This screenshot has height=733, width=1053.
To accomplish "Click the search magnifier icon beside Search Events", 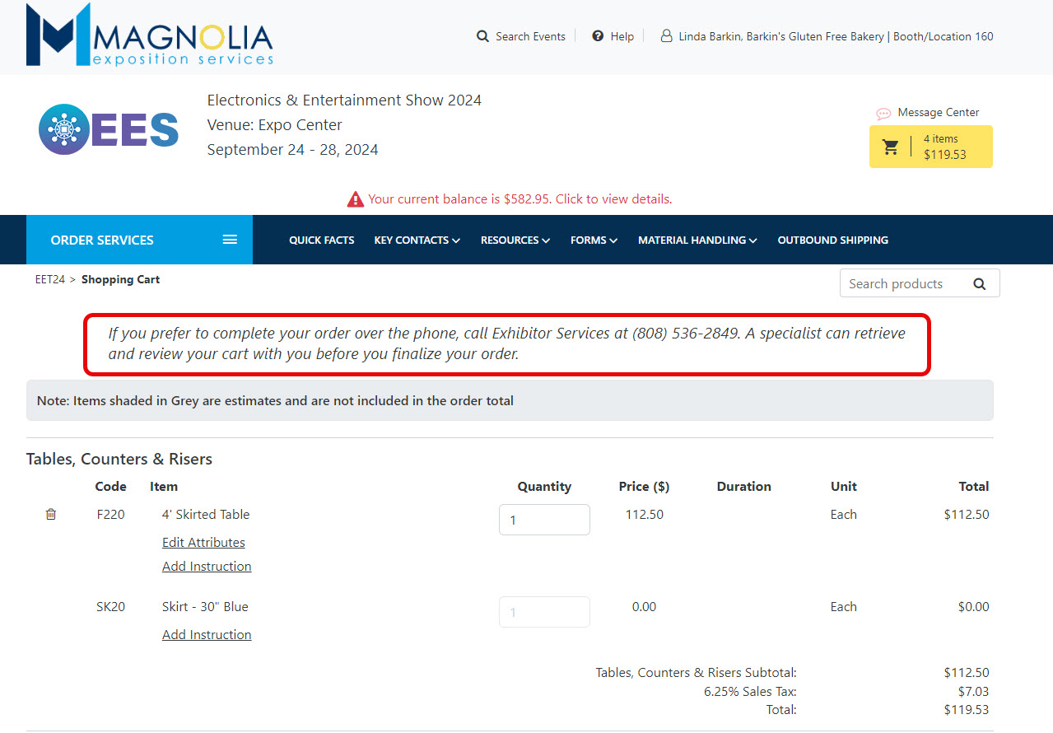I will coord(482,36).
